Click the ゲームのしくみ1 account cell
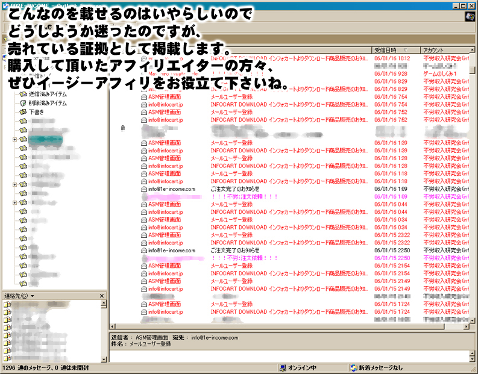 click(x=439, y=73)
